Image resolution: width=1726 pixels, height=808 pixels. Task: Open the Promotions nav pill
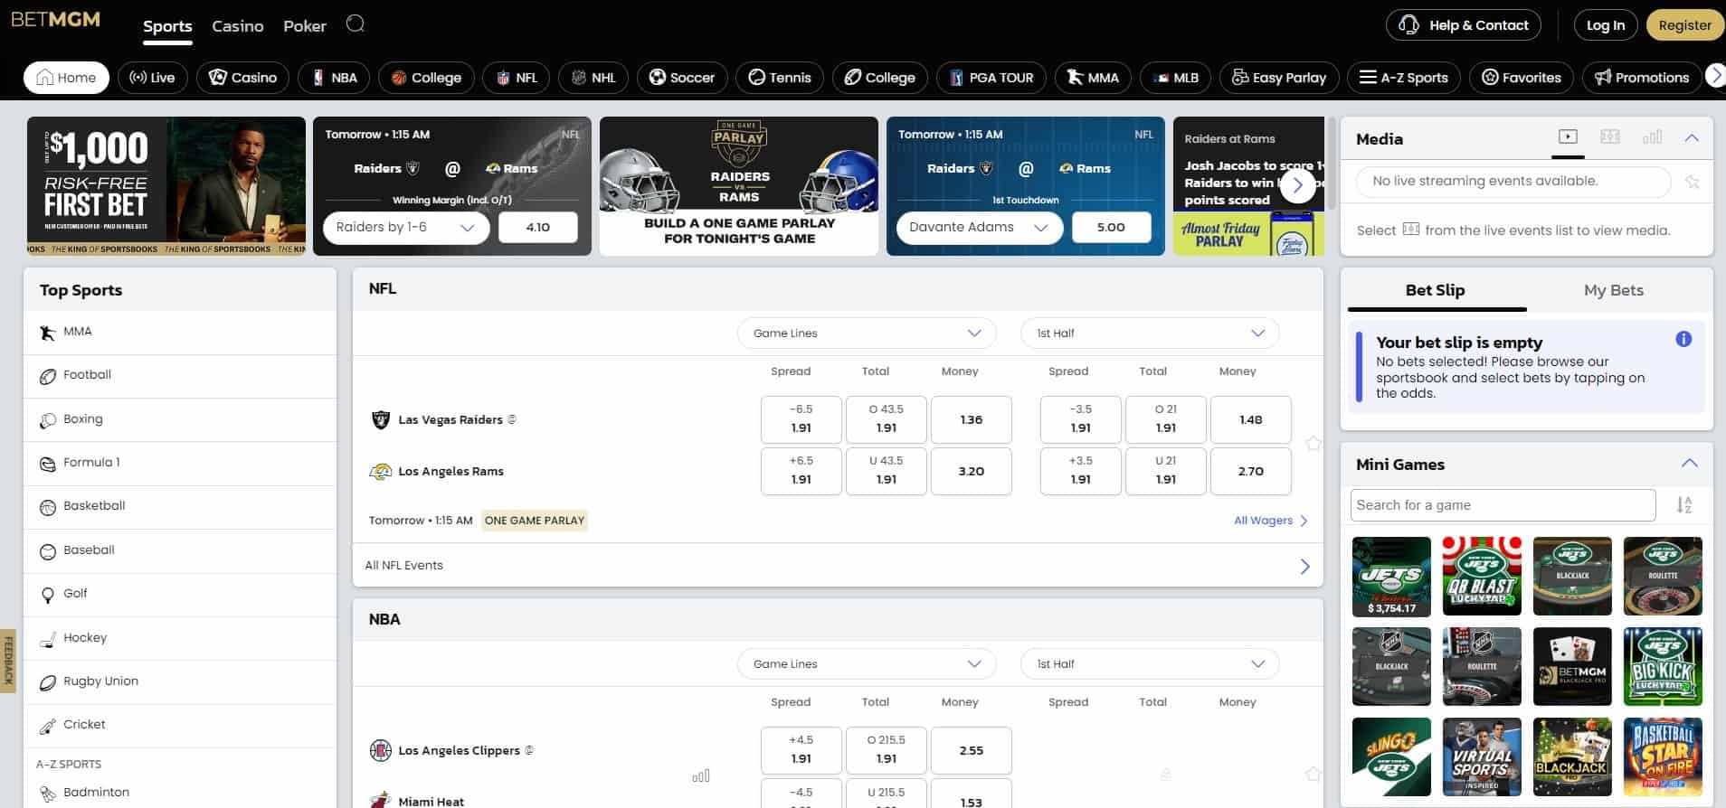point(1642,78)
